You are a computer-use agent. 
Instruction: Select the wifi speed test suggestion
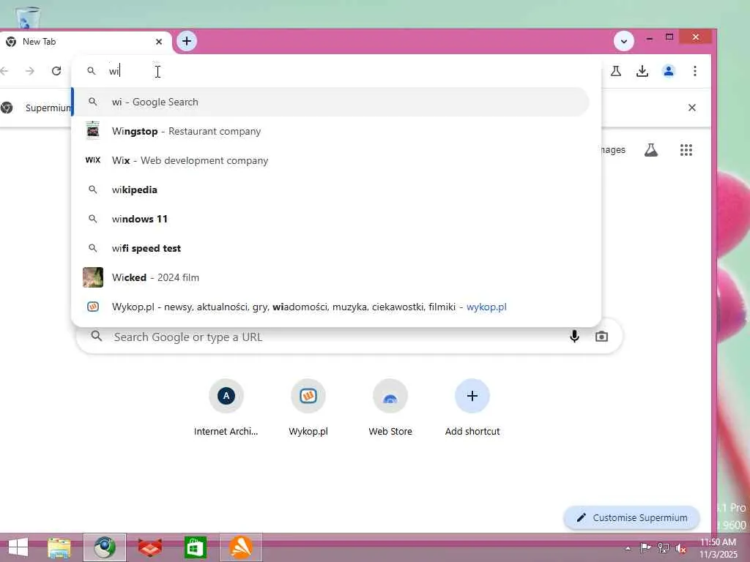pyautogui.click(x=331, y=248)
